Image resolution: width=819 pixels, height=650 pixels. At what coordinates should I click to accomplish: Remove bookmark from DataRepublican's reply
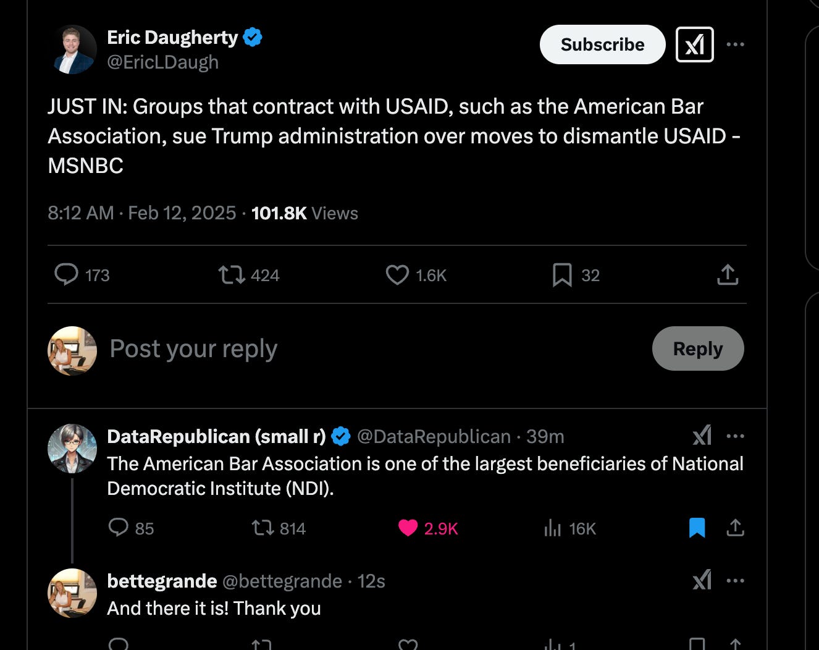pos(697,528)
